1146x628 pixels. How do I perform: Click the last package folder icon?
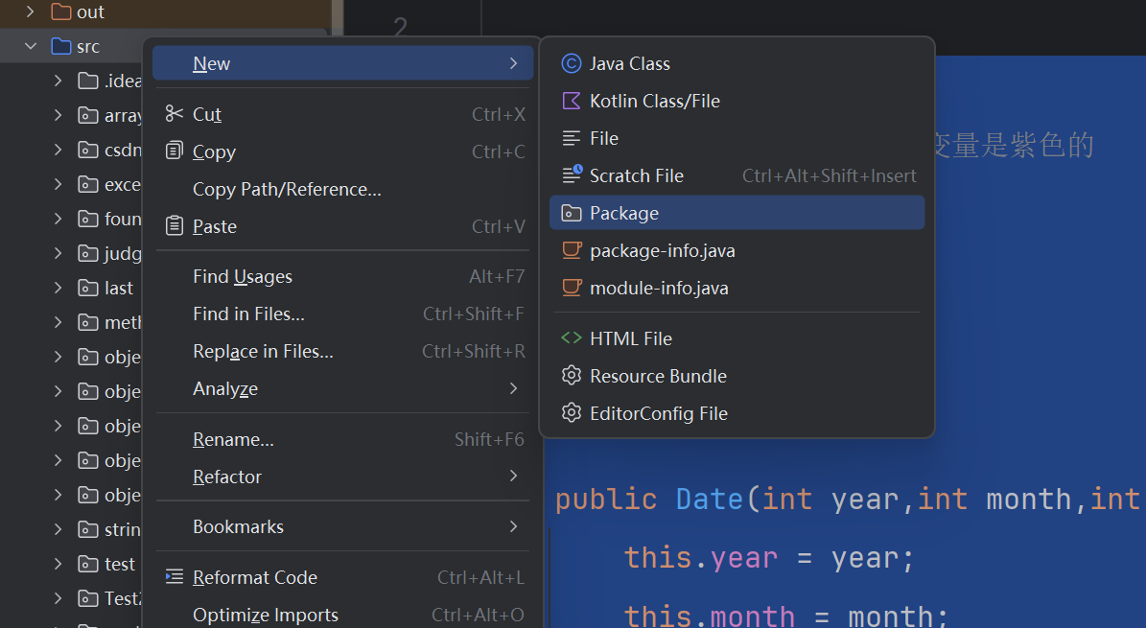(87, 288)
